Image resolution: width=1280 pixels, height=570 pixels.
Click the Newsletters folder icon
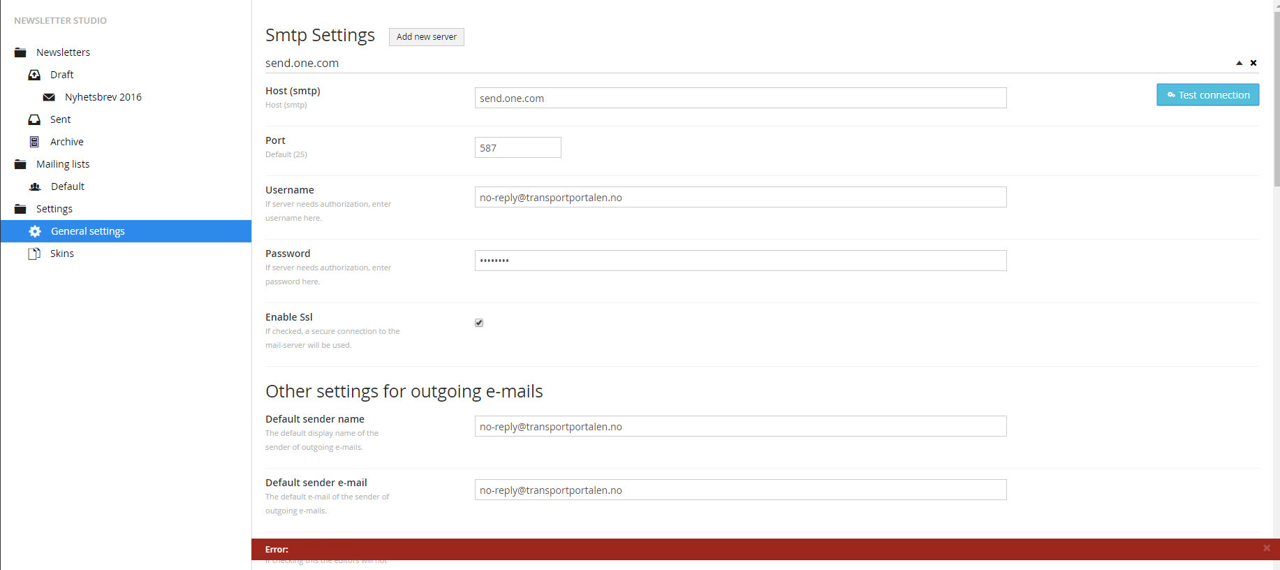click(x=20, y=52)
